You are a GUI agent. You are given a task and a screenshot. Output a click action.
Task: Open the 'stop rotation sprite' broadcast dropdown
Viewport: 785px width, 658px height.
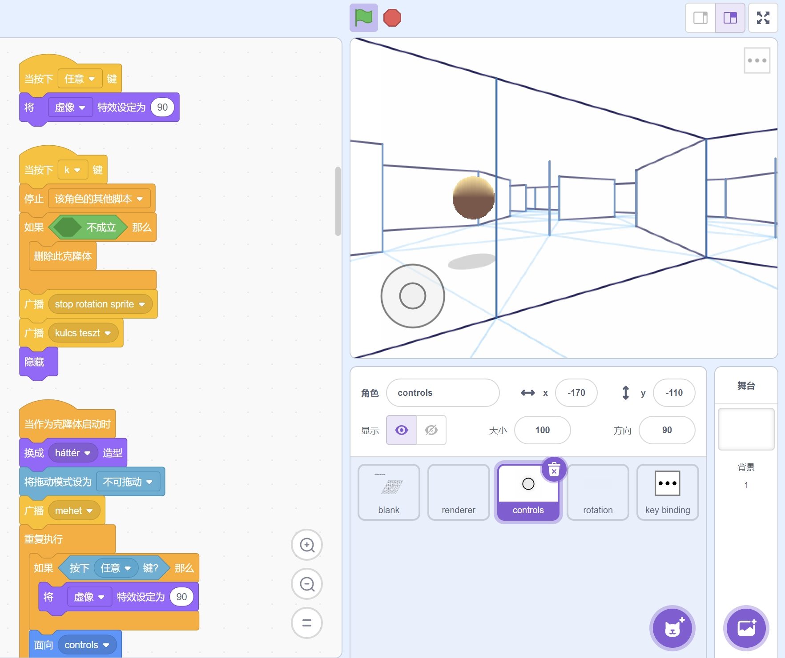point(142,304)
